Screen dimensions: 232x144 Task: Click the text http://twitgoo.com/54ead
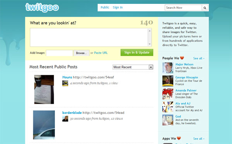[103, 113]
